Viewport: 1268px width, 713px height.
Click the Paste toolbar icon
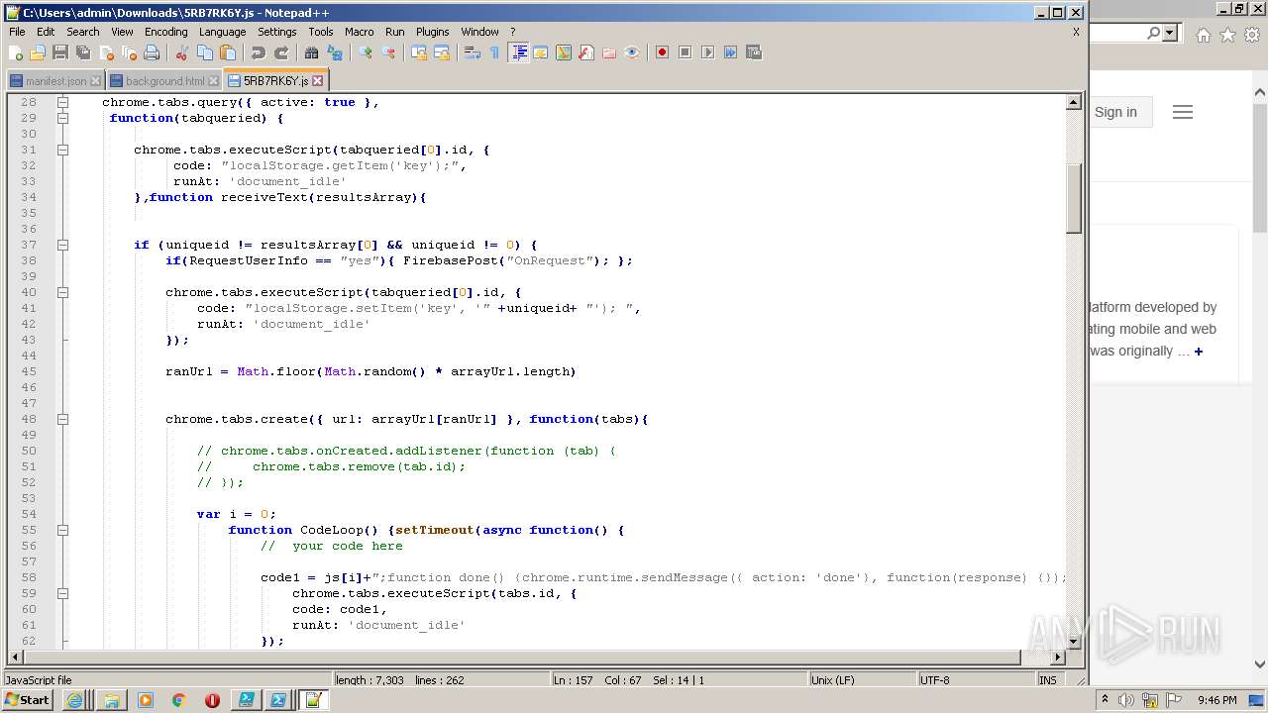tap(228, 52)
